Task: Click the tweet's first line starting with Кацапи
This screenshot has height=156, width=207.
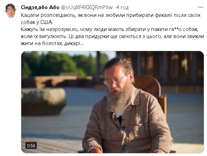Action: click(111, 15)
